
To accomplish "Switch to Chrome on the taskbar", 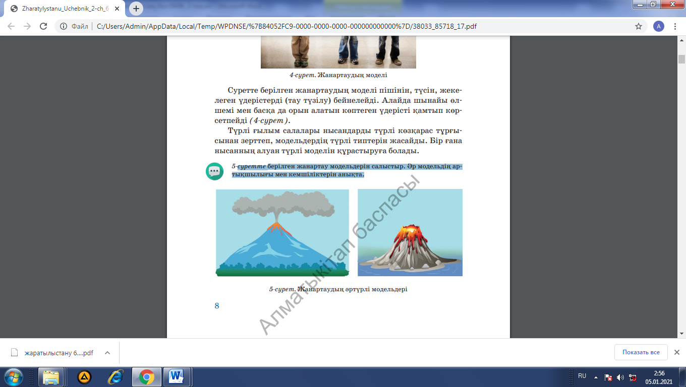I will (147, 377).
